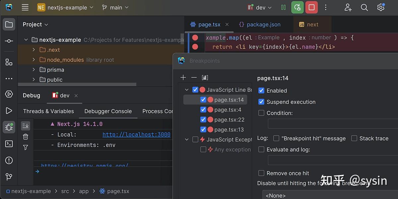Switch to the package.json editor tab

pyautogui.click(x=260, y=25)
